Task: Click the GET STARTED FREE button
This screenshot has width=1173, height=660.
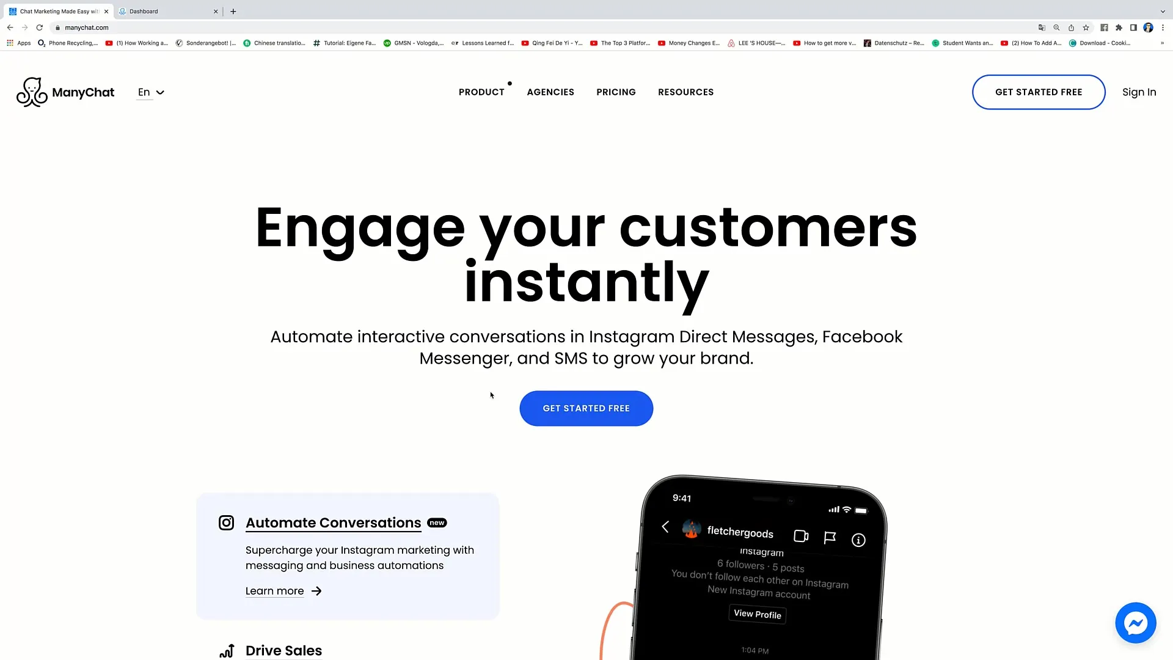Action: click(586, 409)
